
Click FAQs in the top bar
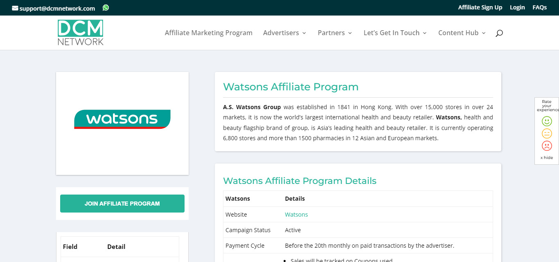(539, 7)
